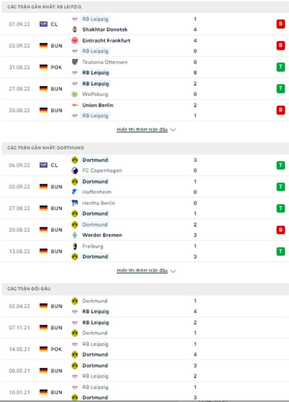Click the Hoffenheim club logo
289x402 pixels.
tap(75, 192)
